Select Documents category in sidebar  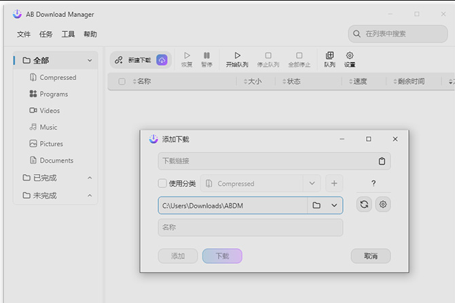(55, 160)
